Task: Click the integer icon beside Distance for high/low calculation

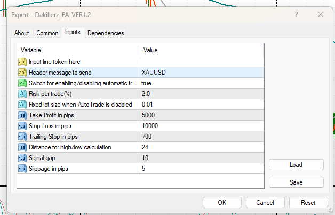Action: (x=22, y=147)
